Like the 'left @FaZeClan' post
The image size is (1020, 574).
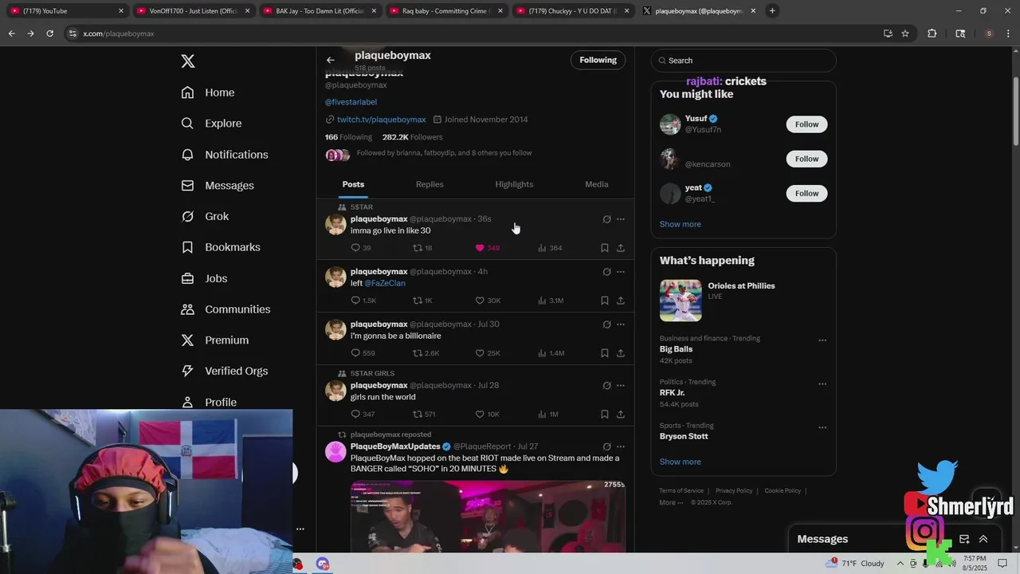click(480, 301)
